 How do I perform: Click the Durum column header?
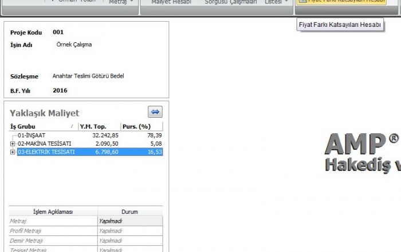129,211
